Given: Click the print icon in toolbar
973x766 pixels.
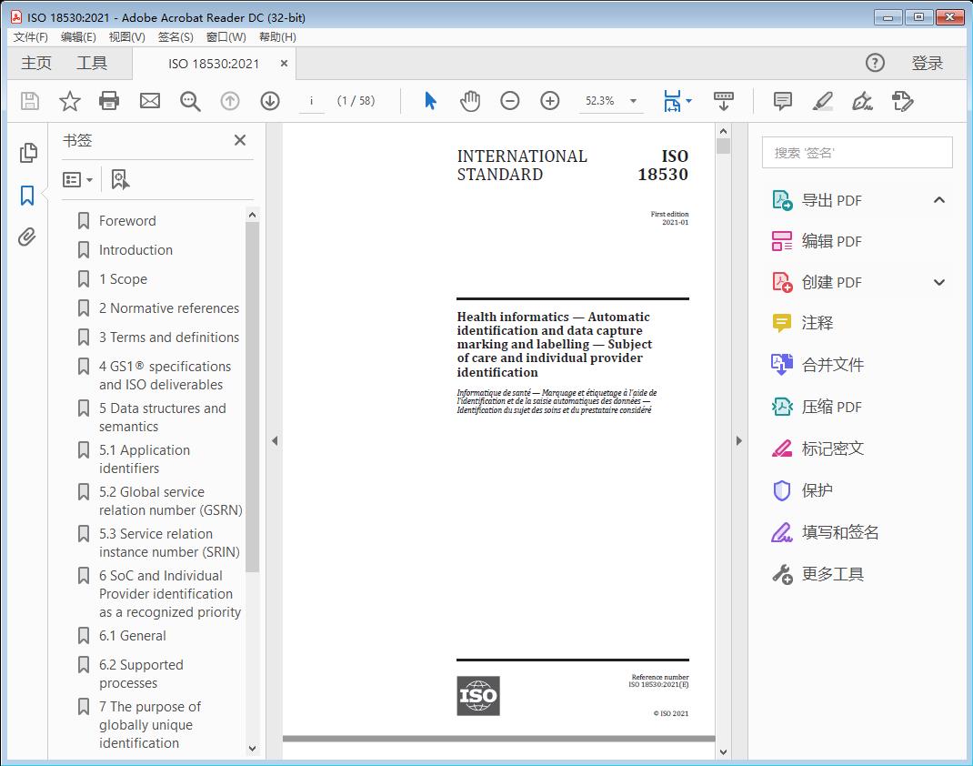Looking at the screenshot, I should pyautogui.click(x=109, y=101).
